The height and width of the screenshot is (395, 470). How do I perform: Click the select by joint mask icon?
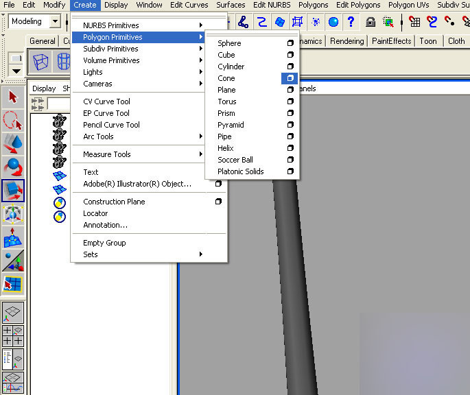(243, 22)
